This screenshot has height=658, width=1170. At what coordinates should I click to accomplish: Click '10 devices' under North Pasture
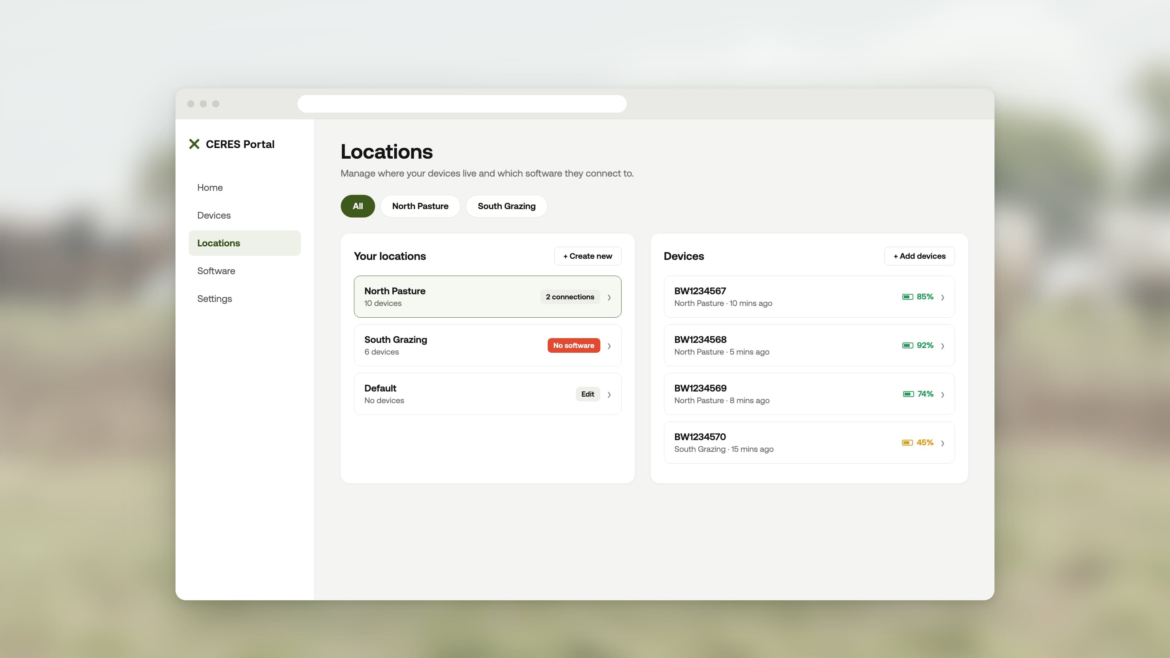(x=382, y=303)
